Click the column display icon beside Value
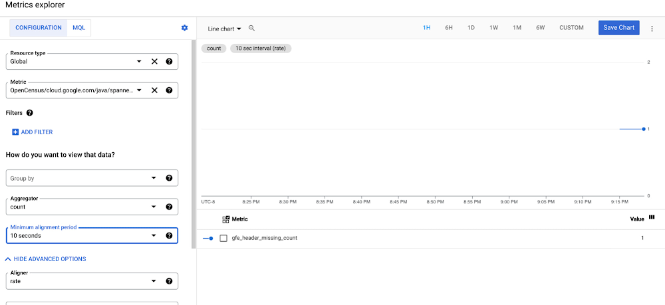Screen dimensions: 665x305 652,217
